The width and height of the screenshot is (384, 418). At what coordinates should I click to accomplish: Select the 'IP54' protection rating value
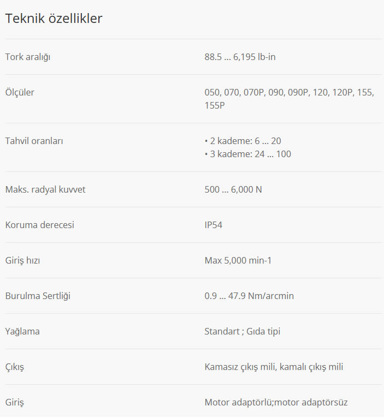point(214,225)
